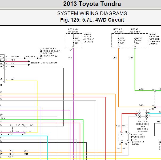Select the "INTERIOR LIGHTS SYSTEM" label
The width and height of the screenshot is (161, 160).
[x=44, y=63]
